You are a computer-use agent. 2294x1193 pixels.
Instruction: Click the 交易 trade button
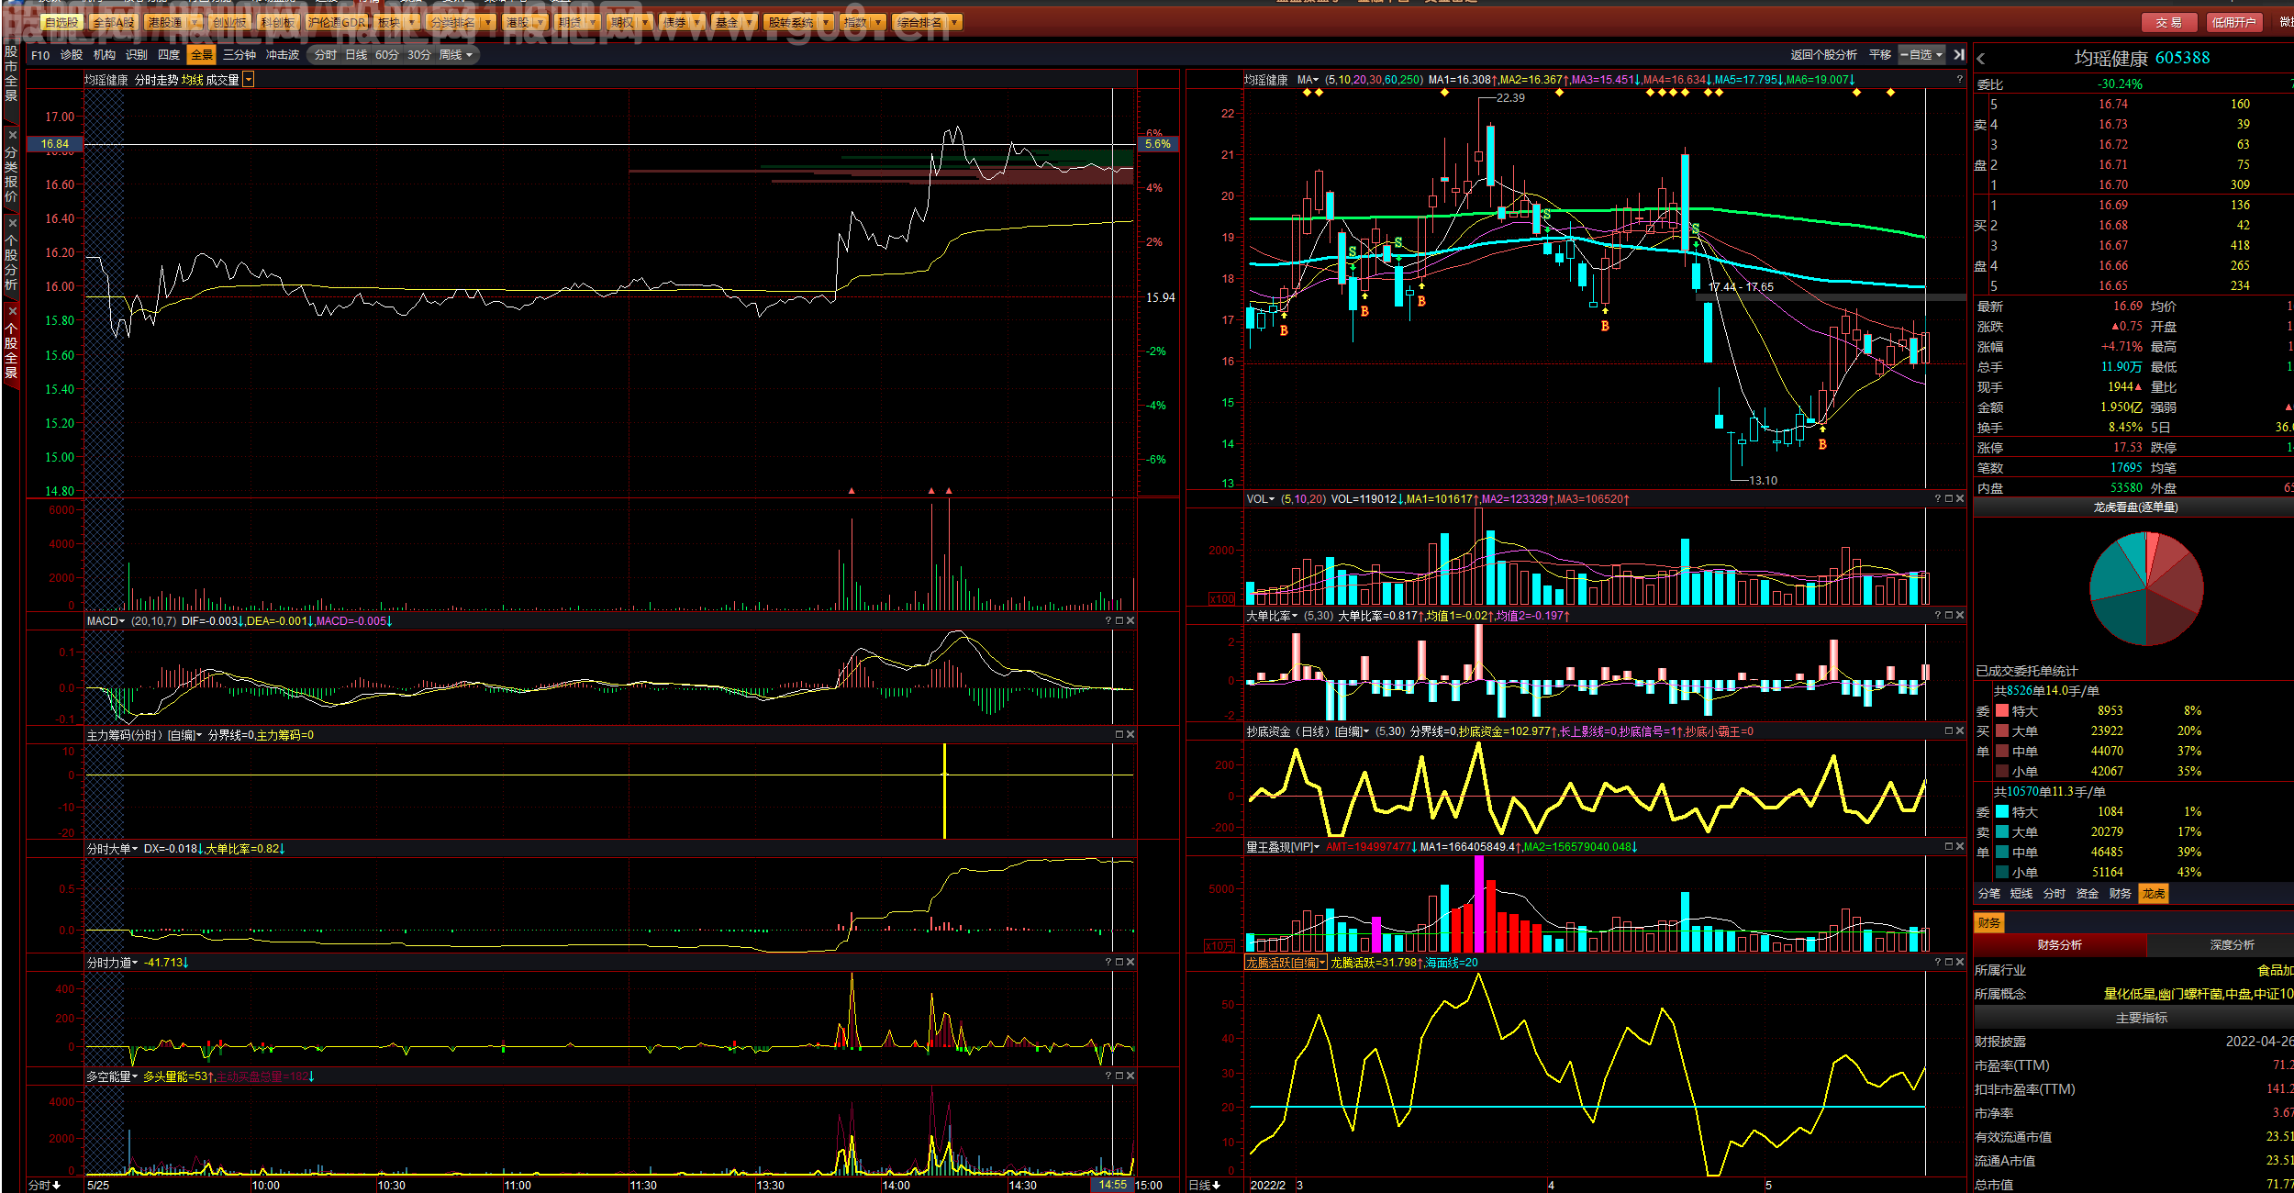coord(2168,22)
